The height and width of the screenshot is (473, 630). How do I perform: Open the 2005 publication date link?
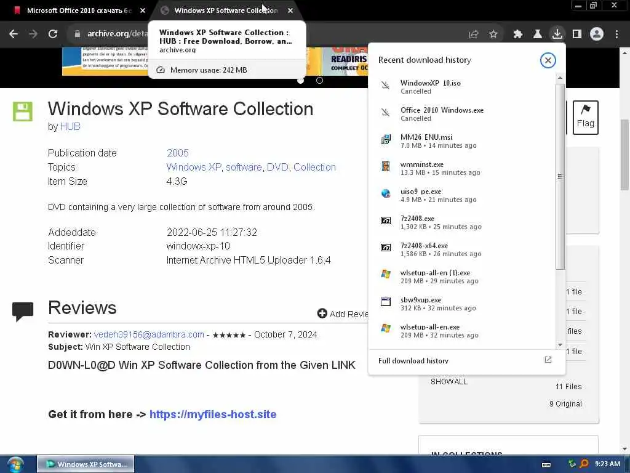[178, 153]
